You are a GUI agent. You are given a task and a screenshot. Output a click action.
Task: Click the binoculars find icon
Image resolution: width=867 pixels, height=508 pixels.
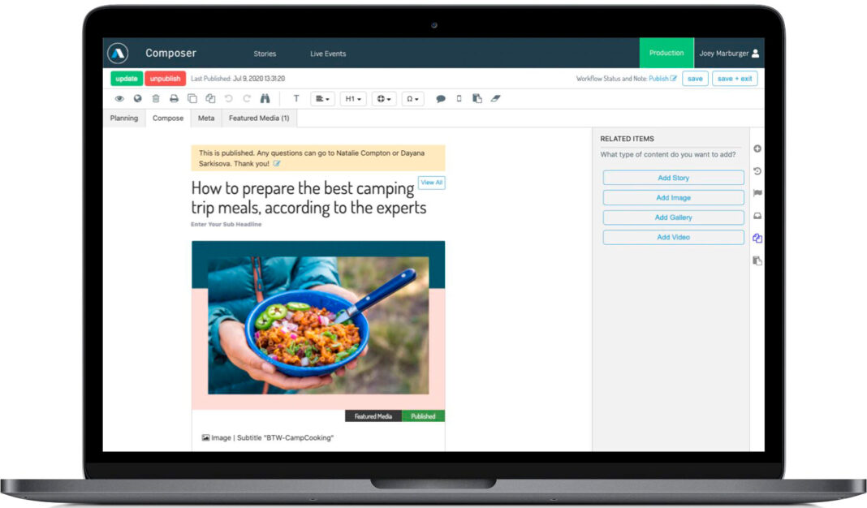[x=265, y=99]
